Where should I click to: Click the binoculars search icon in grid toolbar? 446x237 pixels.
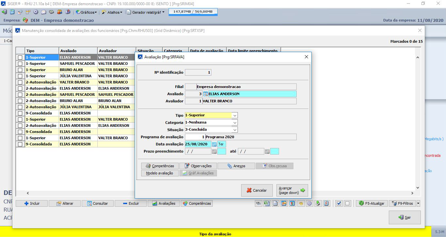(x=259, y=203)
